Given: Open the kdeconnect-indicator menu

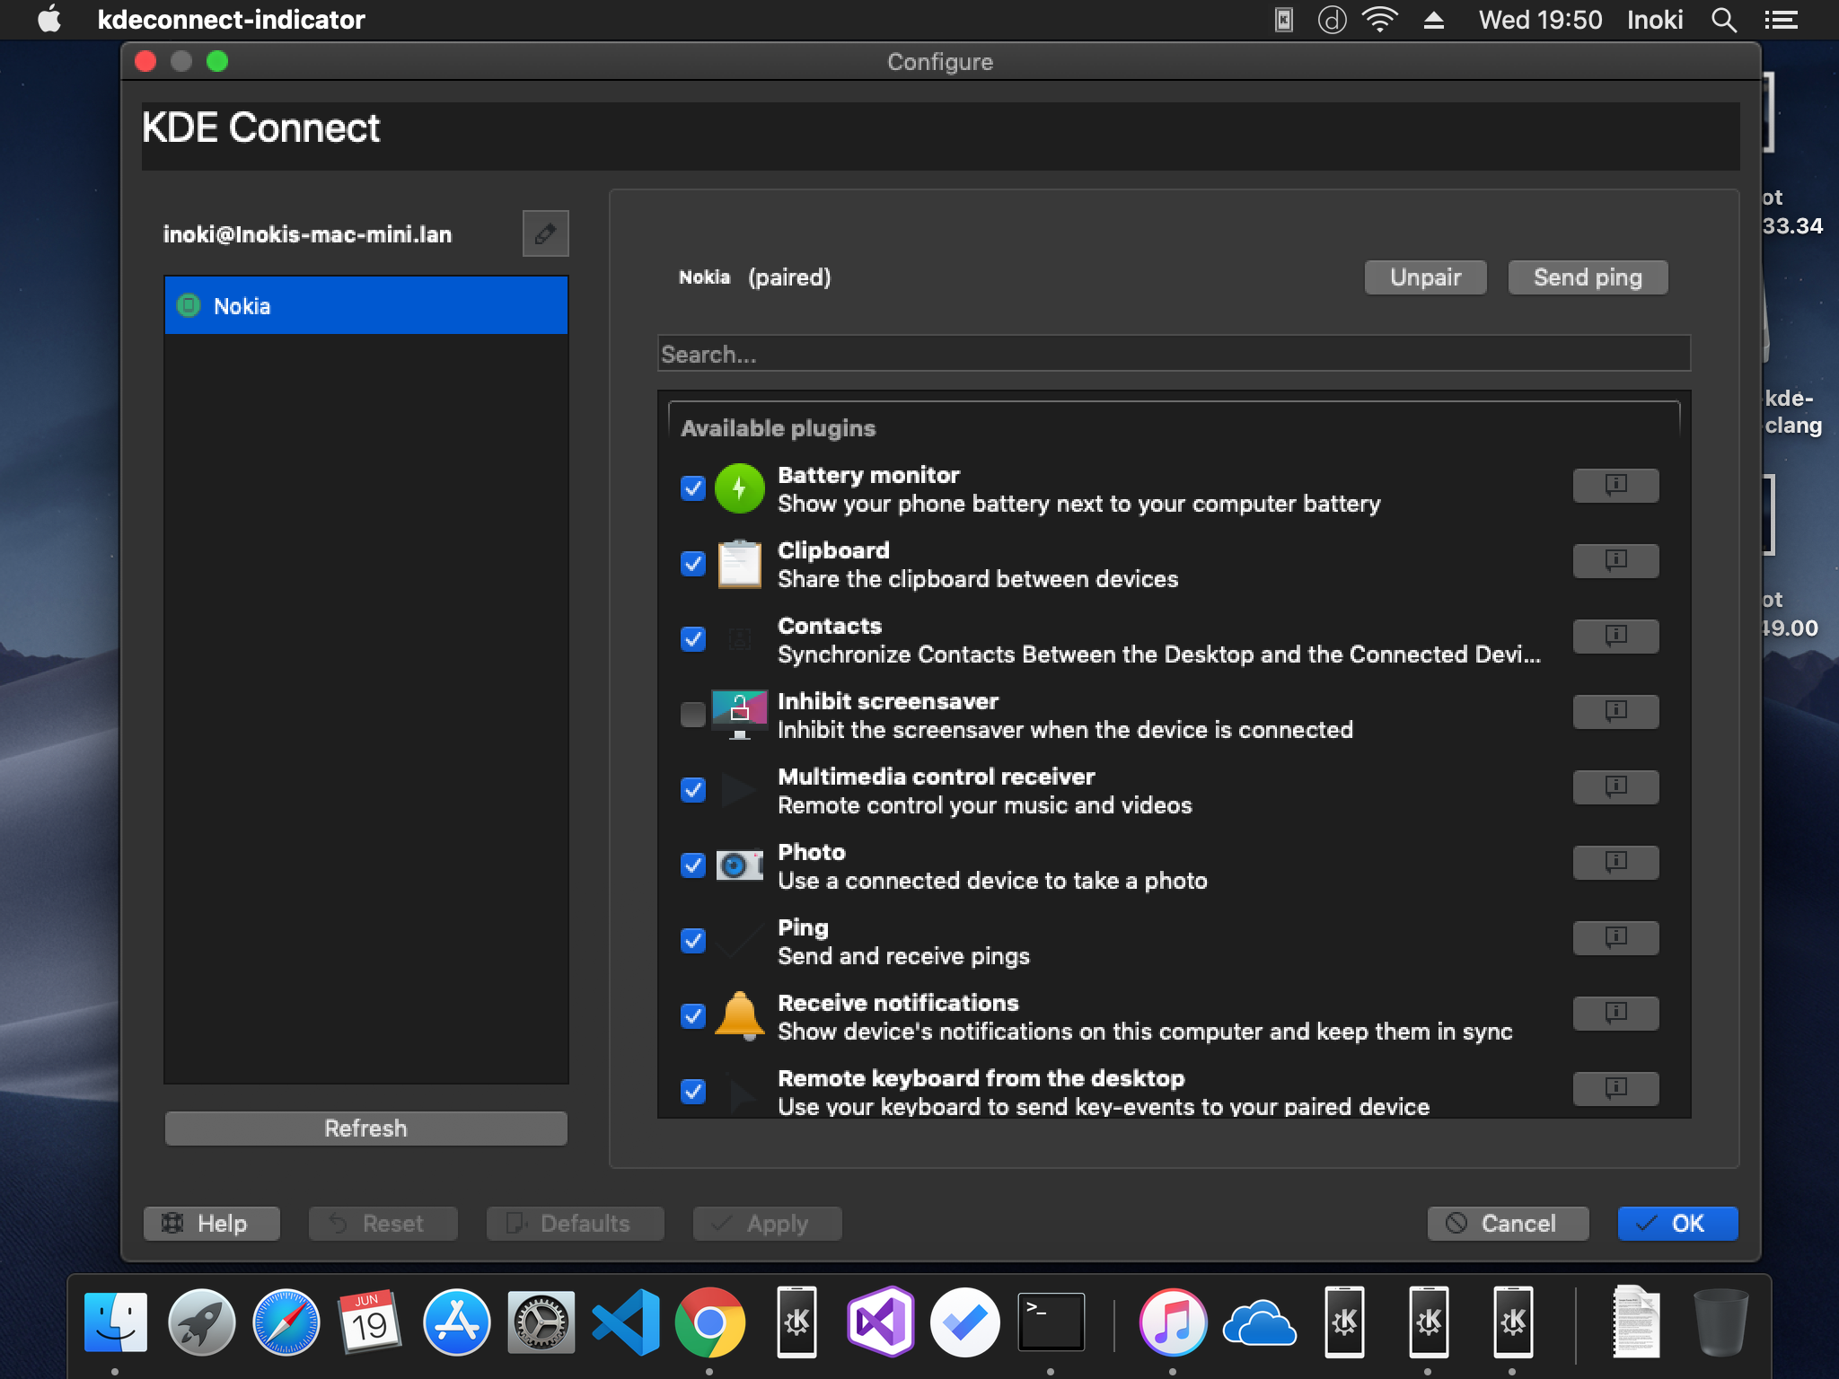Looking at the screenshot, I should (x=232, y=19).
